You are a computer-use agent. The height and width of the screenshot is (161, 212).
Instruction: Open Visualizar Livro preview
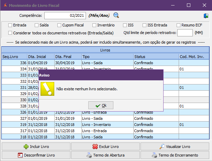[175, 147]
